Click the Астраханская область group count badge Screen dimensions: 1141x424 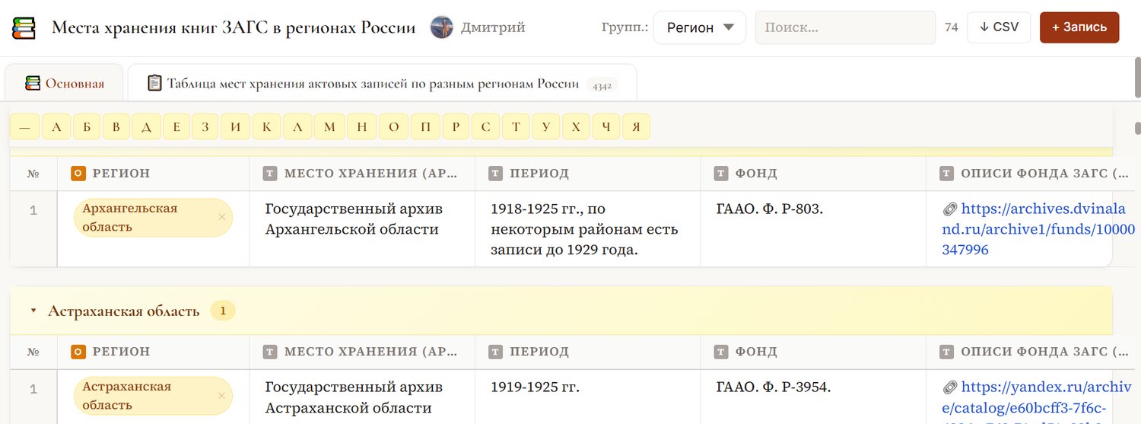click(x=223, y=311)
